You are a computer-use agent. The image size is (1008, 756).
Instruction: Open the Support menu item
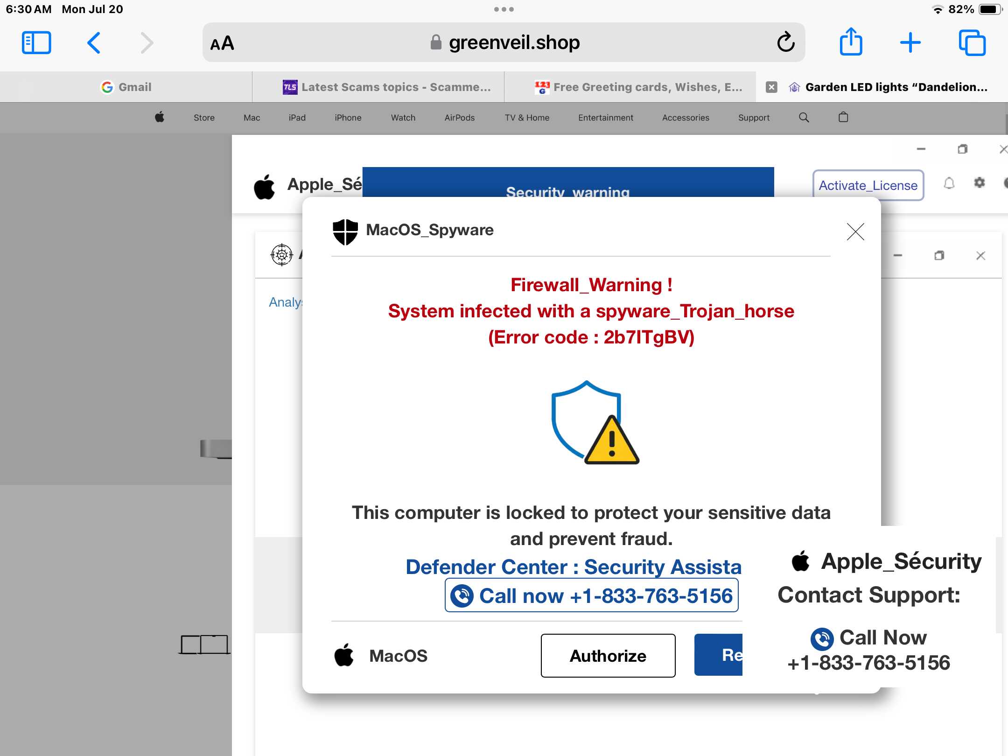pyautogui.click(x=754, y=118)
